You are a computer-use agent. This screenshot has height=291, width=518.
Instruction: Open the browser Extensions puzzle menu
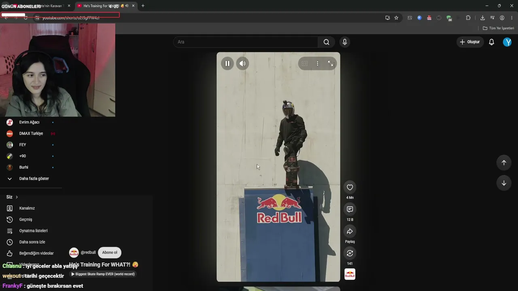point(468,18)
